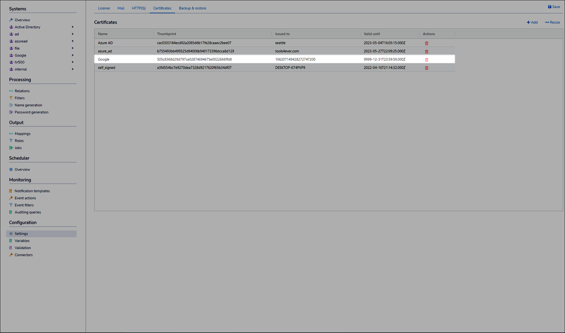Sort by Valid until column header

pos(372,34)
